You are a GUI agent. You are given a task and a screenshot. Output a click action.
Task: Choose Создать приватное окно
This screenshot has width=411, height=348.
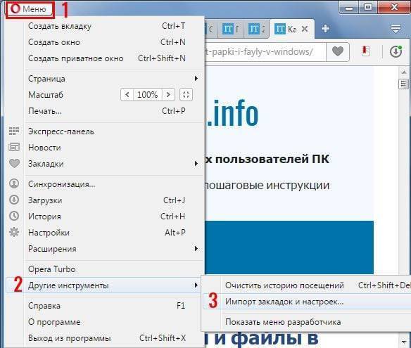pos(114,58)
